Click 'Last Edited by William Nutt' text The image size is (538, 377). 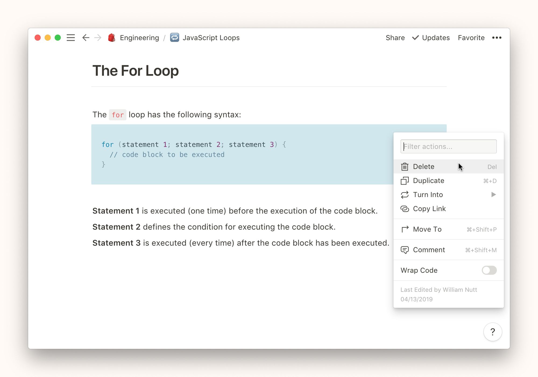tap(439, 290)
